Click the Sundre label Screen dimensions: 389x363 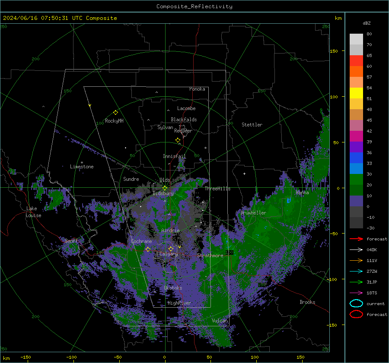131,179
